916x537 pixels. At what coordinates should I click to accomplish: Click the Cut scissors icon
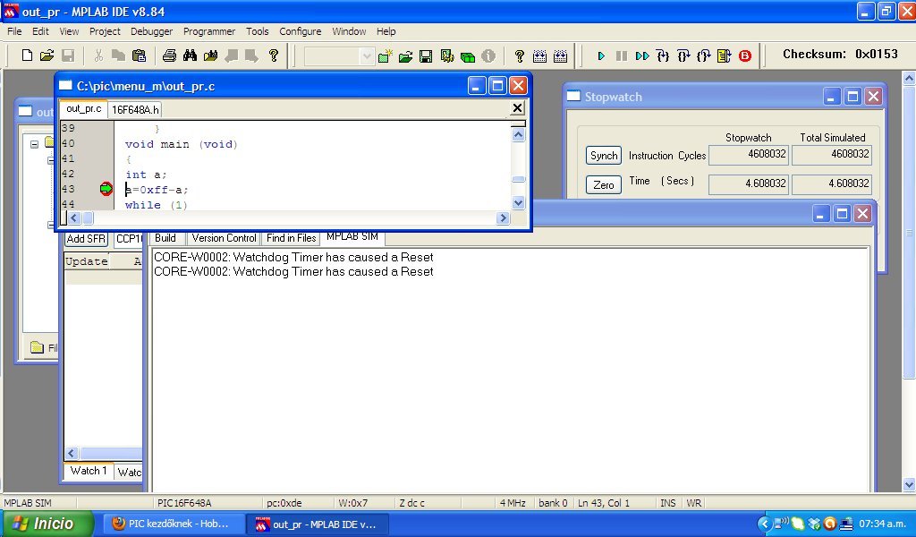tap(98, 55)
